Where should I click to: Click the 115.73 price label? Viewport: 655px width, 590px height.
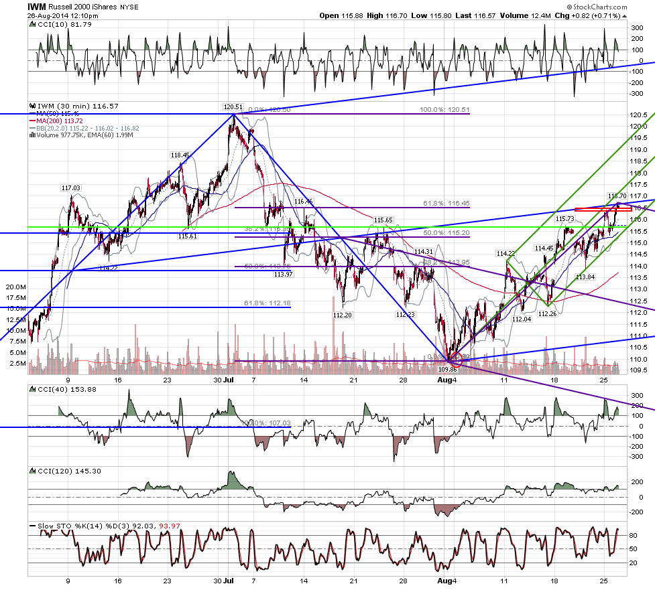tap(564, 218)
